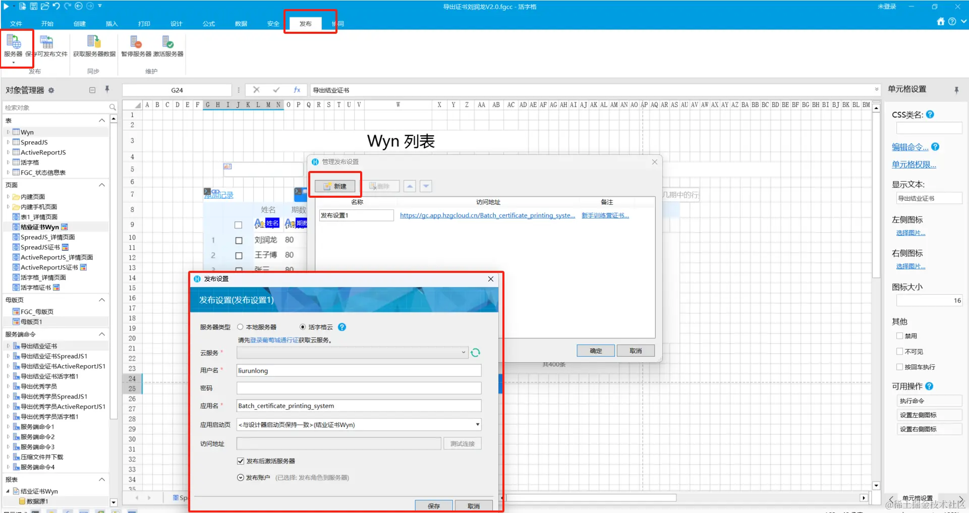Image resolution: width=969 pixels, height=513 pixels.
Task: Open the 文件 menu tab
Action: 16,24
